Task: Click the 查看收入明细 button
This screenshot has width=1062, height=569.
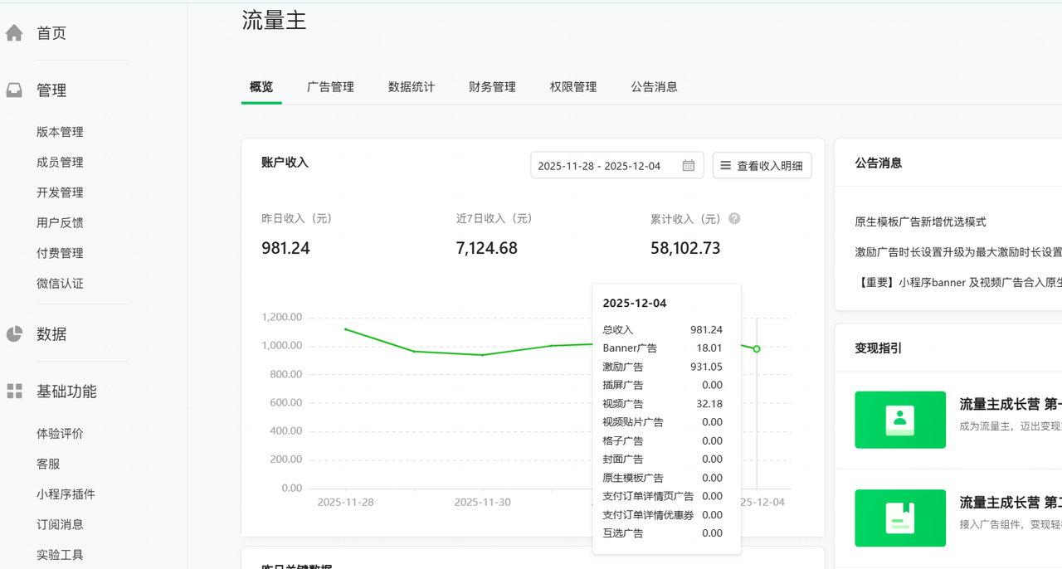Action: click(762, 165)
